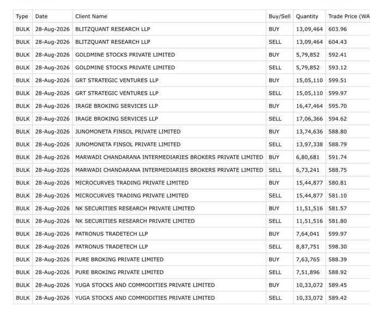
Task: Select YUGA STOCKS AND COMMODITIES SELL row name
Action: click(145, 298)
